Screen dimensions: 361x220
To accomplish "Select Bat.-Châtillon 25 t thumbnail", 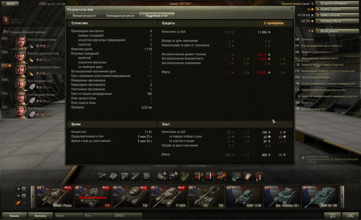I will 282,197.
